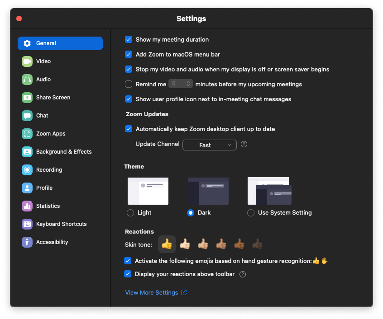Viewport: 383px width, 319px height.
Task: Open Keyboard Shortcuts settings
Action: [x=60, y=224]
